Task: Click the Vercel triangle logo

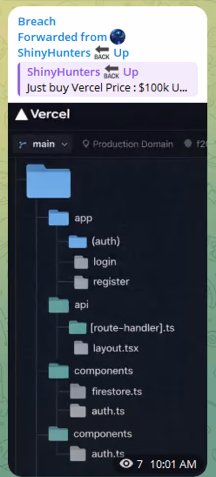Action: click(21, 115)
